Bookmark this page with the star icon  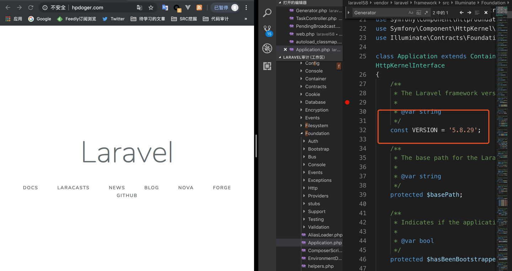[x=151, y=7]
